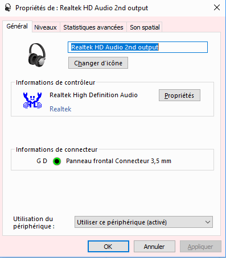Click the Panneau frontal Connecteur label
Screen dimensions: 226x258
(x=118, y=161)
